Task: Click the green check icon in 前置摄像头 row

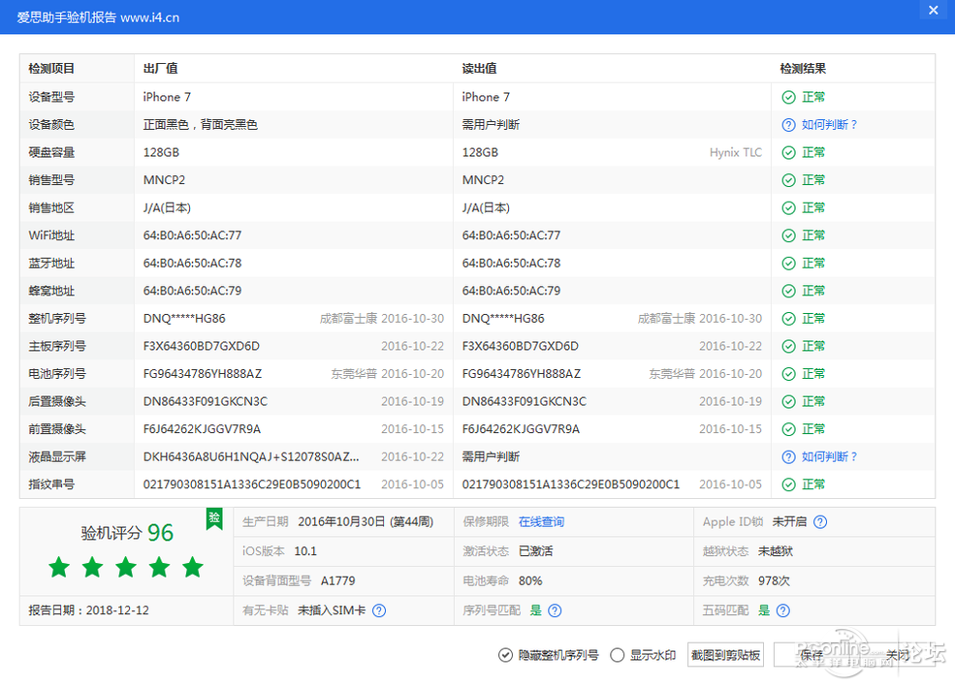Action: click(x=789, y=429)
